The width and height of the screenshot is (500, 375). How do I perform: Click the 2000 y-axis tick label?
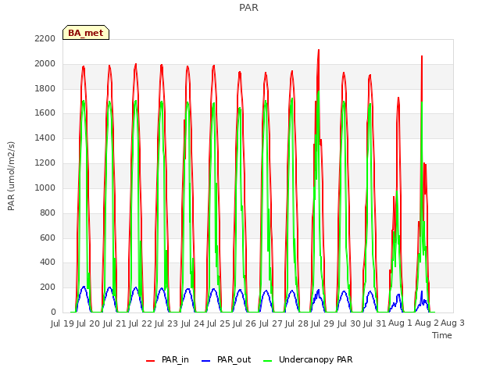pyautogui.click(x=45, y=63)
